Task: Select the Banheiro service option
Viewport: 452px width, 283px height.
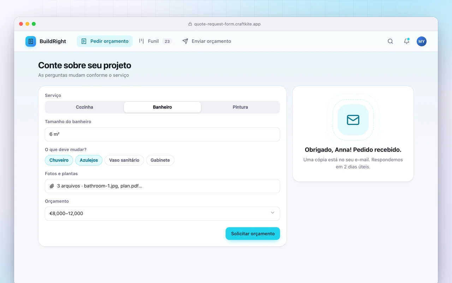Action: pyautogui.click(x=162, y=107)
